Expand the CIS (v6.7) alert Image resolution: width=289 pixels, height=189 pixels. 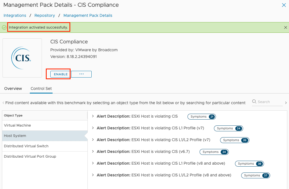[x=93, y=151]
